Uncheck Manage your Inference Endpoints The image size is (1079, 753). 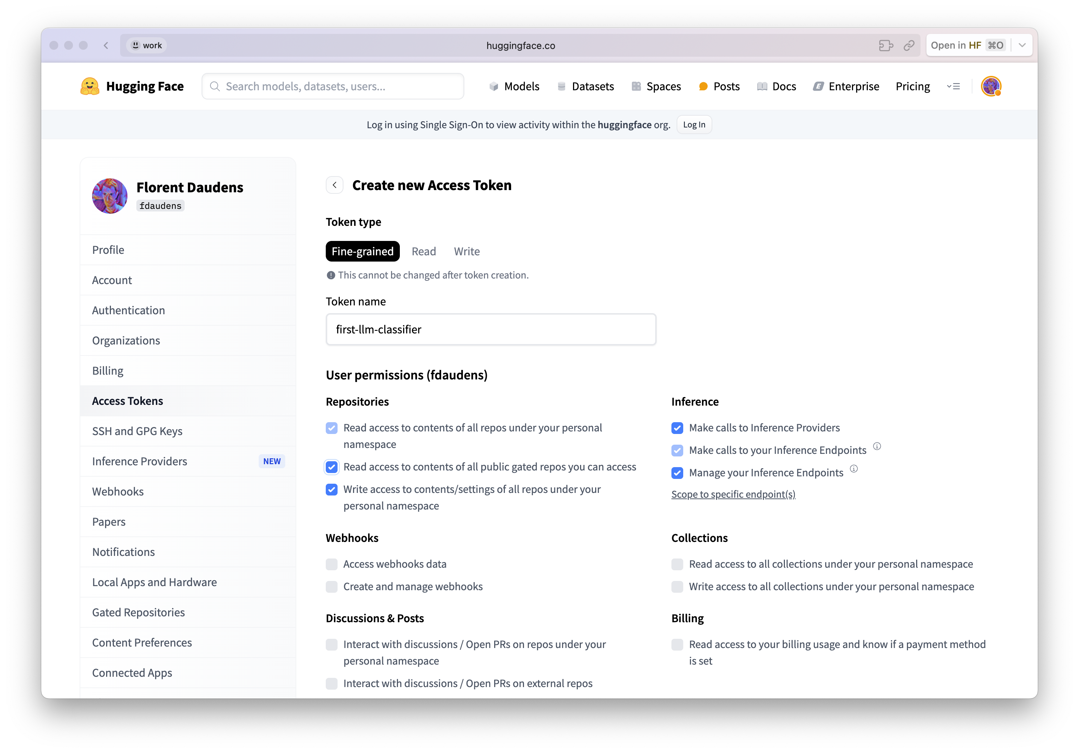(x=677, y=473)
